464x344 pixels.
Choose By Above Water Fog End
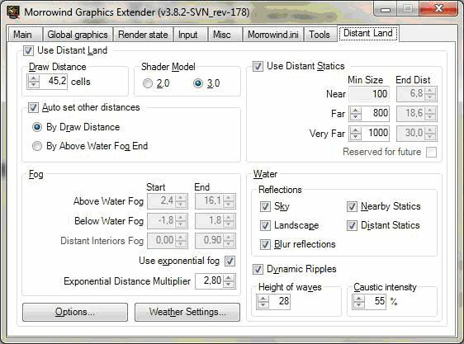pos(37,146)
